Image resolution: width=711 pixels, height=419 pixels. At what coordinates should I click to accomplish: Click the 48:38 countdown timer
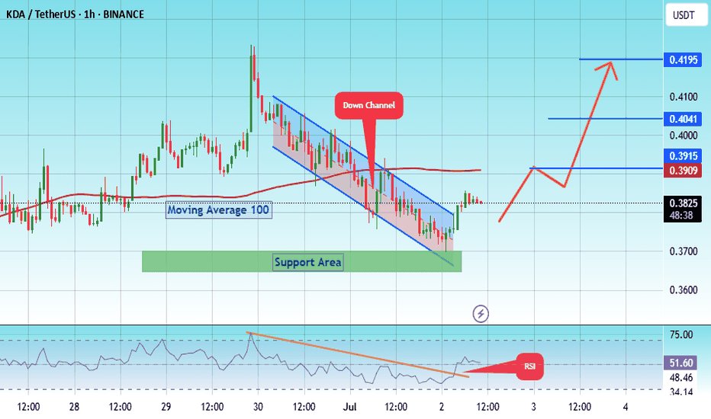683,216
